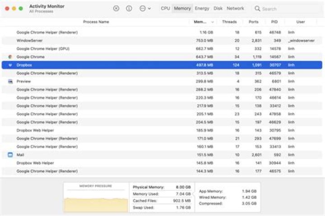Screen dimensions: 325x216
Task: Switch to the Network tab
Action: coord(235,9)
